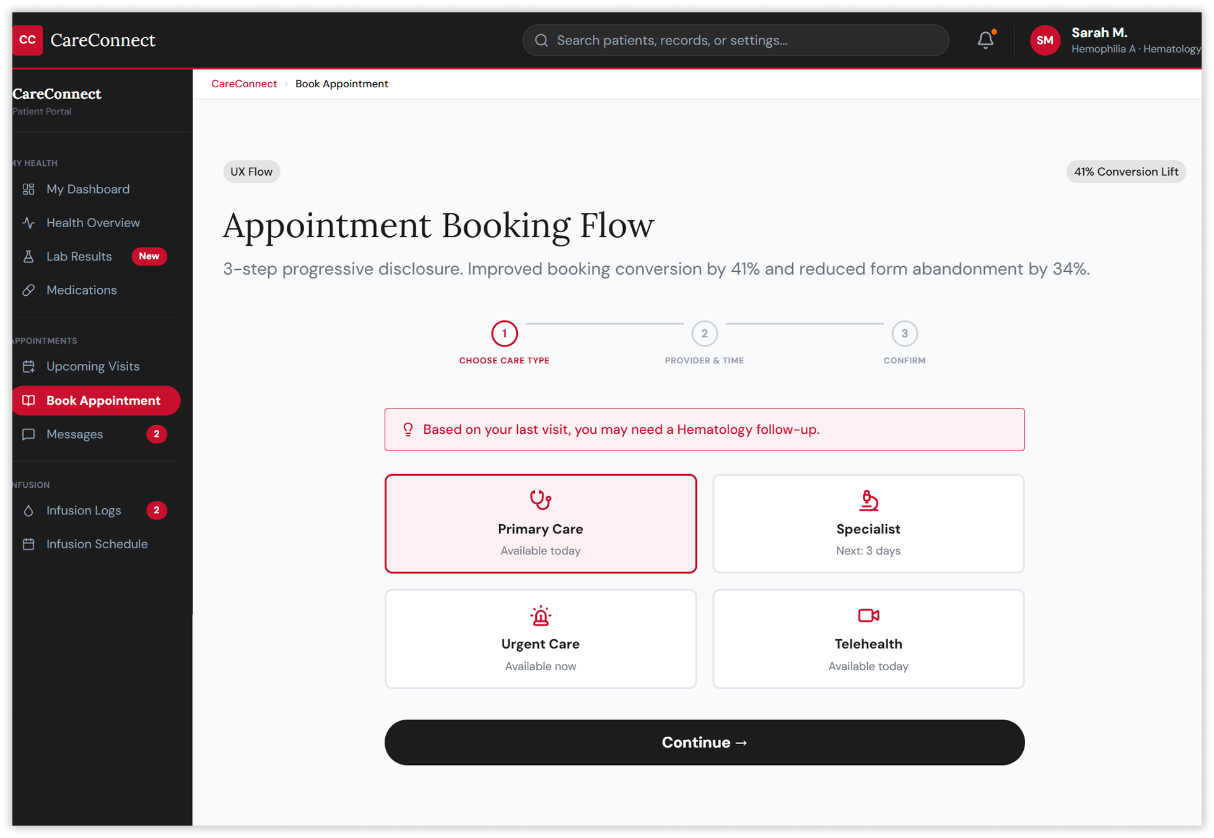
Task: Go to step 2 Provider & Time
Action: [x=704, y=334]
